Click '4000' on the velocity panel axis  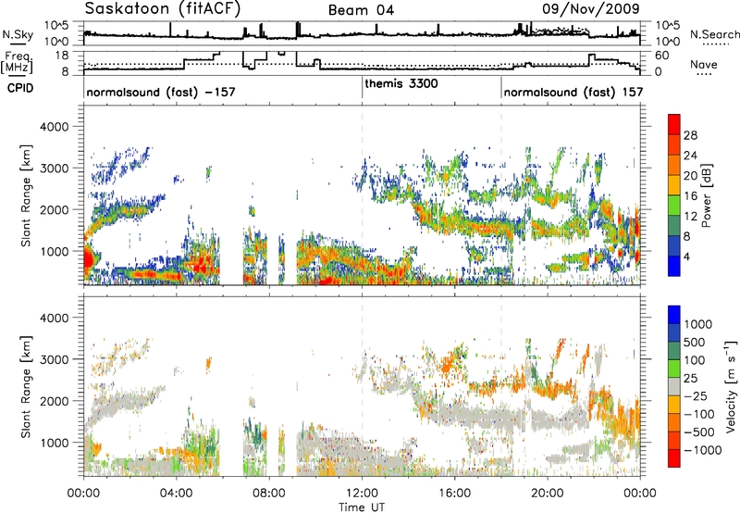click(x=55, y=318)
